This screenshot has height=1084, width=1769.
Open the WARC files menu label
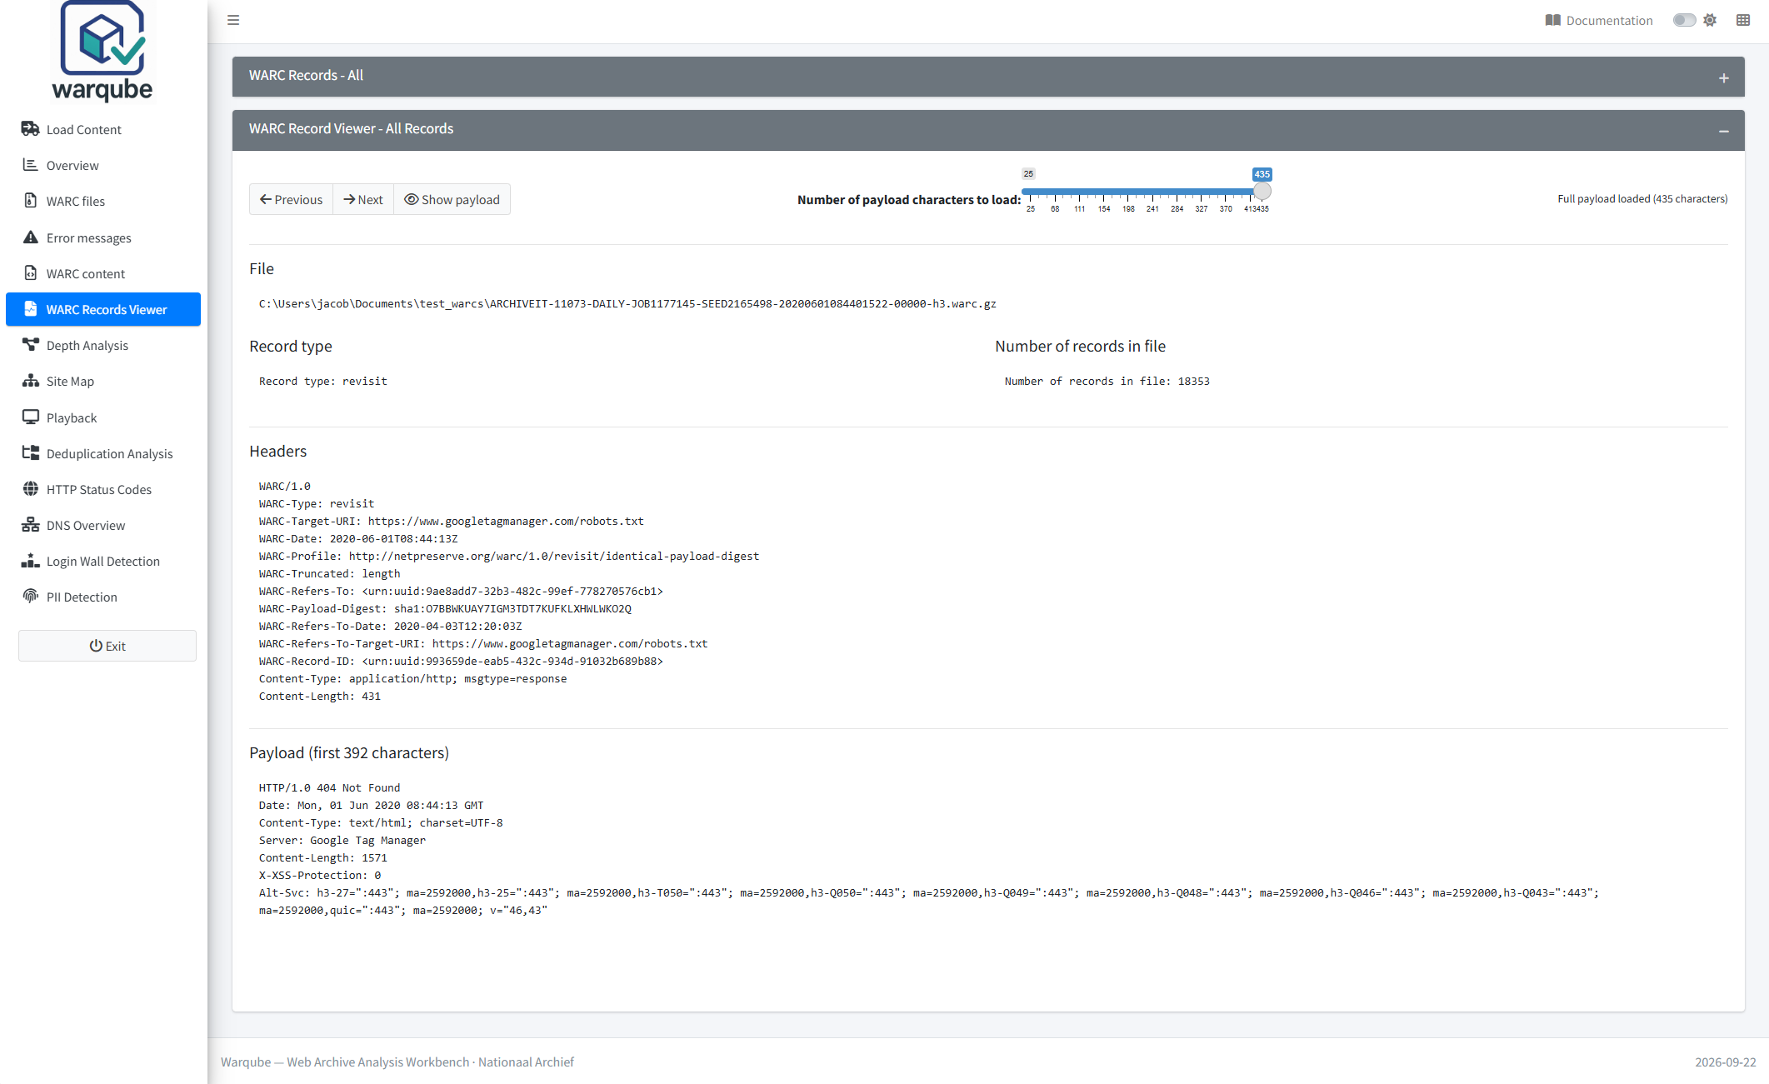click(76, 202)
